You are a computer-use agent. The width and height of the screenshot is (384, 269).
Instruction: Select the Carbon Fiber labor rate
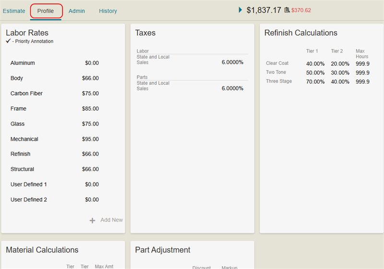click(x=28, y=94)
